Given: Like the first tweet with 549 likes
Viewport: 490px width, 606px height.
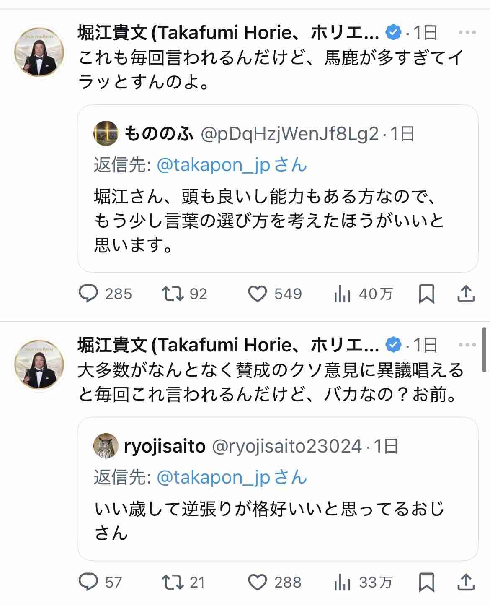Looking at the screenshot, I should (257, 294).
